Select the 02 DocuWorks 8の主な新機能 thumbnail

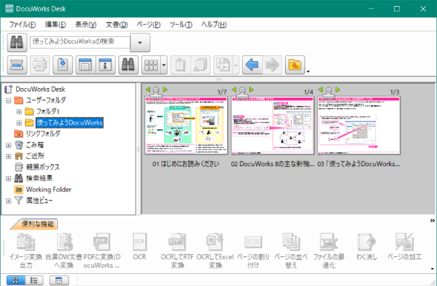(272, 125)
